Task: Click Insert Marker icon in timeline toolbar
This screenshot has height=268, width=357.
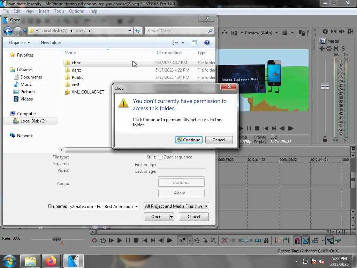Action: [x=278, y=240]
